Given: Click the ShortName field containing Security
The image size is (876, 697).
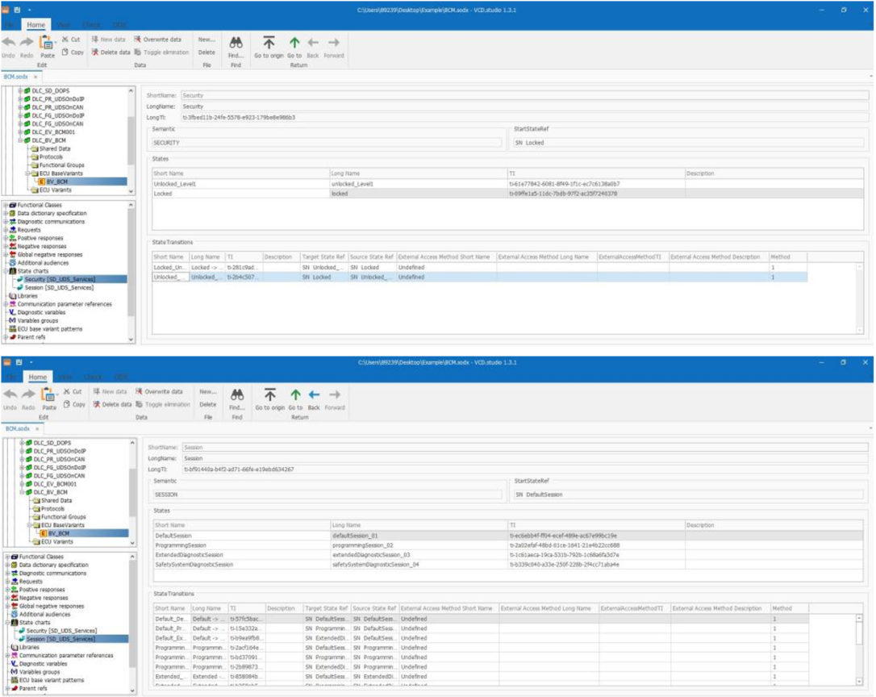Looking at the screenshot, I should 524,95.
